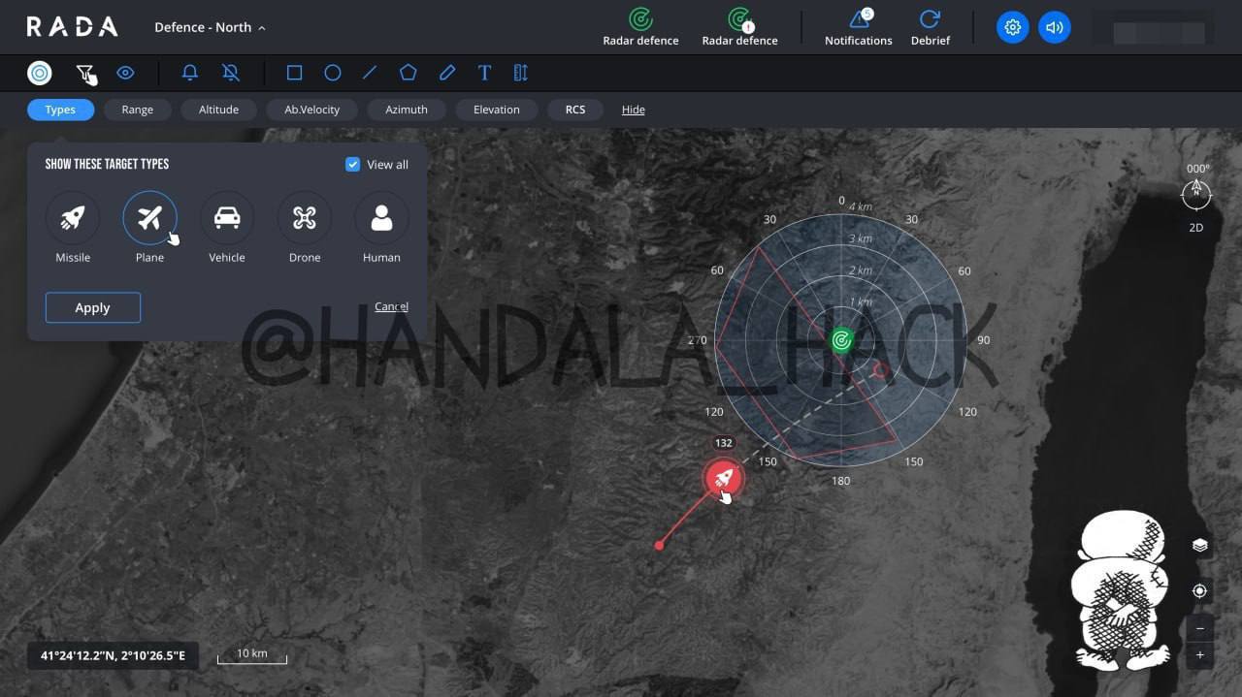Screen dimensions: 1242x697
Task: Choose the Vehicle target type
Action: (227, 218)
